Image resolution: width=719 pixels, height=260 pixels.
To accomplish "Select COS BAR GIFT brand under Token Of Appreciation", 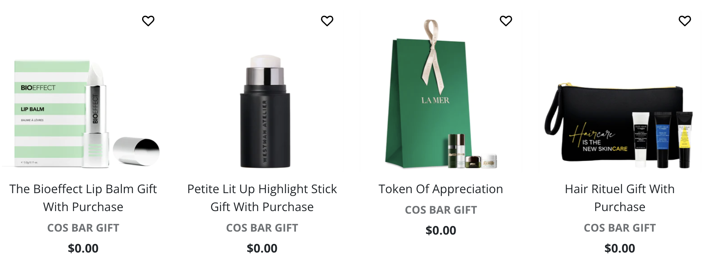I will (x=441, y=210).
